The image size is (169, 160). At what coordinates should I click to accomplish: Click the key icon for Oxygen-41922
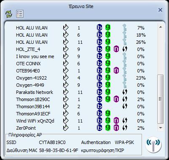click(125, 77)
